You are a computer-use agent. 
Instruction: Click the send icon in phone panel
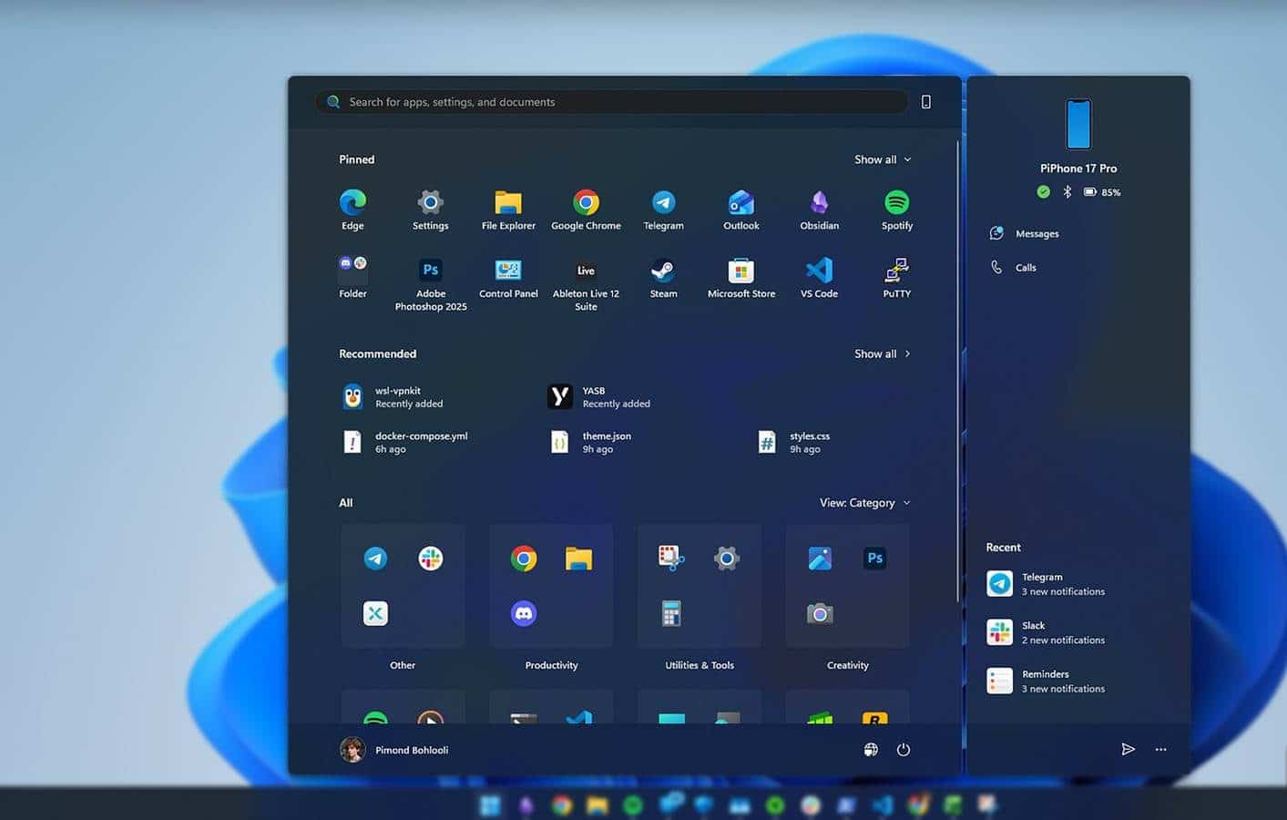click(1128, 749)
